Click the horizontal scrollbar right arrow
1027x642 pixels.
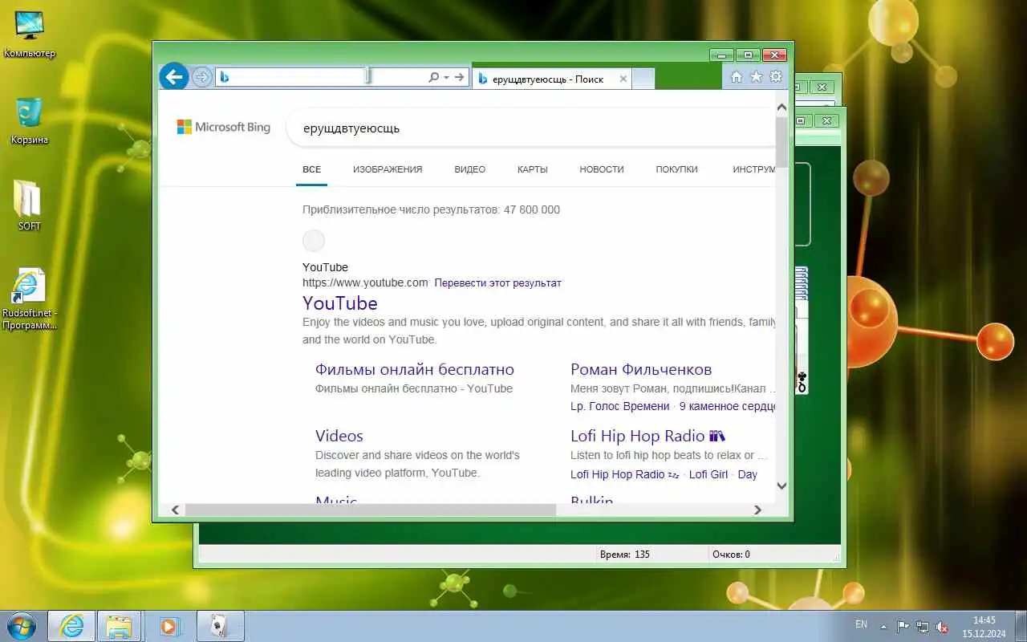(x=757, y=510)
